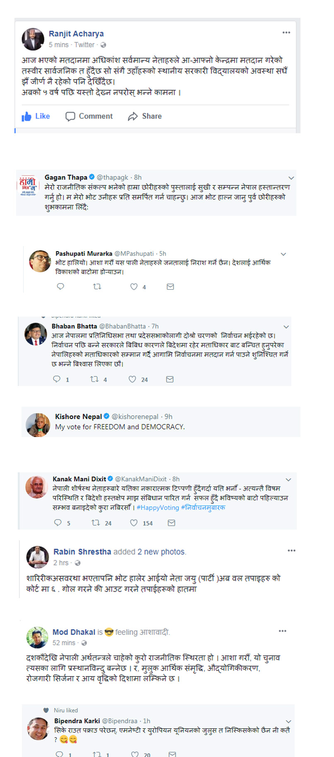Open Kishore Nepal's profile name
Viewport: 334px width, 757px height.
tap(78, 416)
